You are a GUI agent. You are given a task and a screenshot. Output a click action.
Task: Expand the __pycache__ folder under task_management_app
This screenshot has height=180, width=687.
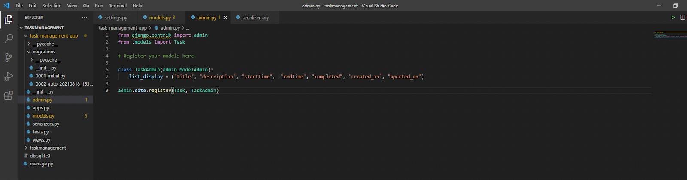tap(55, 44)
